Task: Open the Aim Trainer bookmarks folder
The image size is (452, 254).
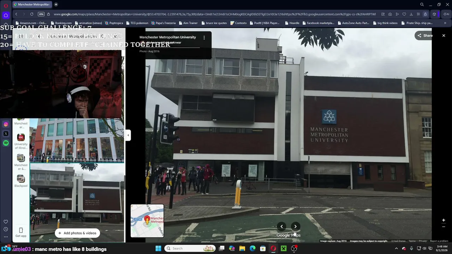Action: click(x=188, y=23)
